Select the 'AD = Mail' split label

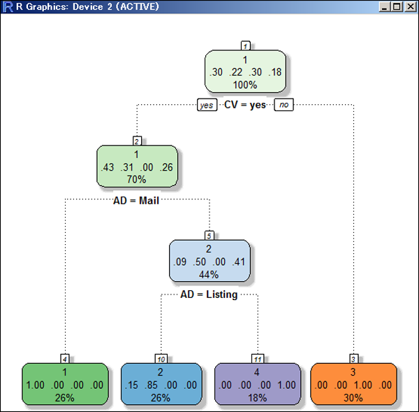(136, 200)
